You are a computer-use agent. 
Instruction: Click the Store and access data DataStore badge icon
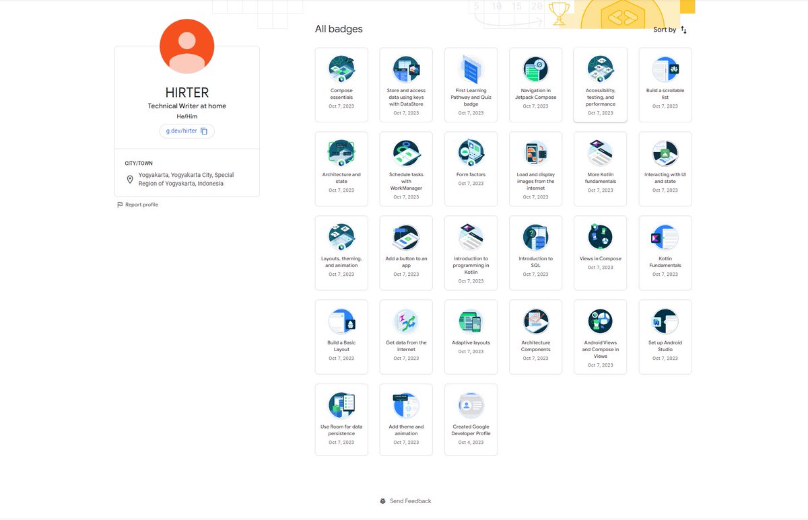(x=406, y=69)
